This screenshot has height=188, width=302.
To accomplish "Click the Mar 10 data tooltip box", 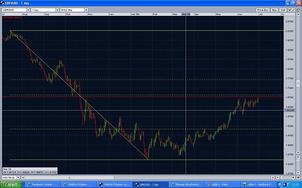I will (x=30, y=171).
